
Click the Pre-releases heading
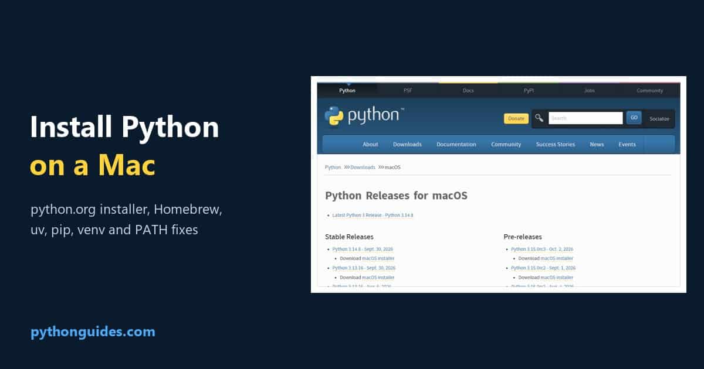tap(523, 237)
